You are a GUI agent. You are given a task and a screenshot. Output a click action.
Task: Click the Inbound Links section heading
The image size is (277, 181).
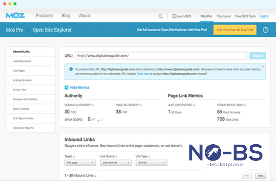(x=80, y=140)
